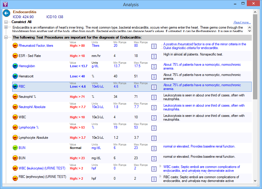Click the main scrollbar down arrow
Screen dimensions: 262x189
(x=255, y=181)
